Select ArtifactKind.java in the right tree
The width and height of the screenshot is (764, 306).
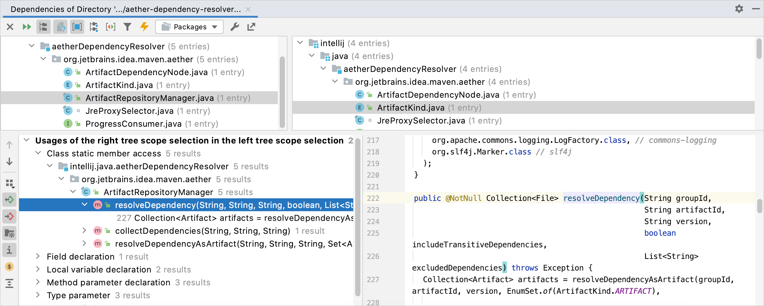410,107
